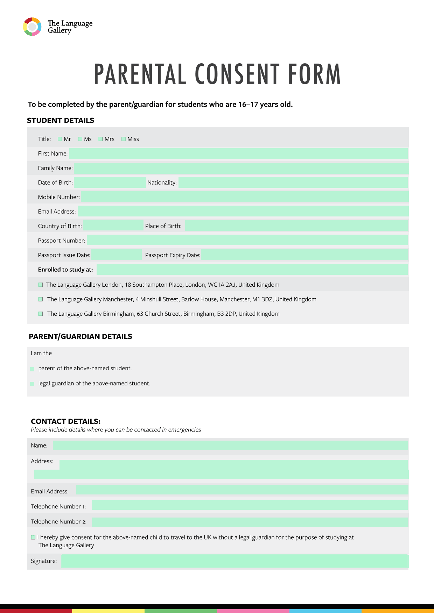This screenshot has height=613, width=434.
Task: Click The Language Gallery logo icon
Action: [x=32, y=27]
